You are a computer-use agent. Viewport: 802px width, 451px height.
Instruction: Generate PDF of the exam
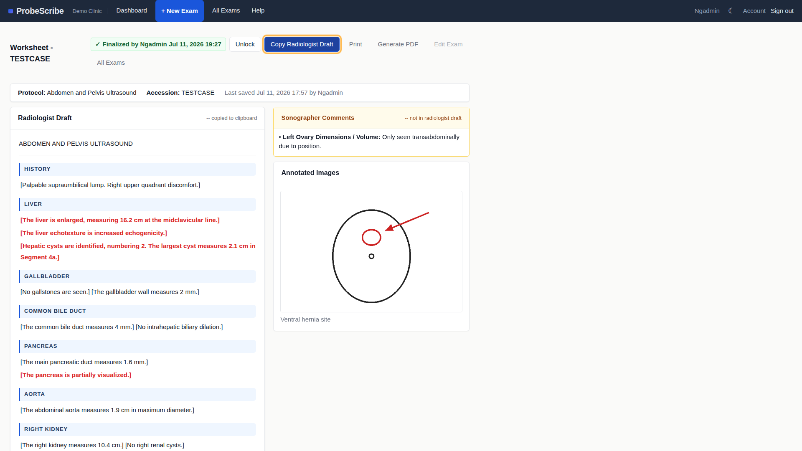[x=398, y=44]
